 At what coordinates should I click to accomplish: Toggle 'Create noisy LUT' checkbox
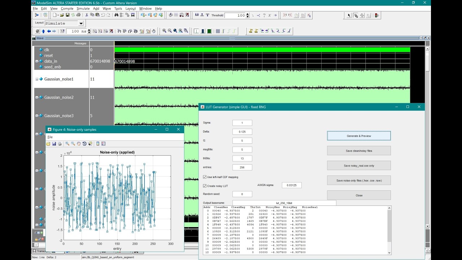point(205,186)
